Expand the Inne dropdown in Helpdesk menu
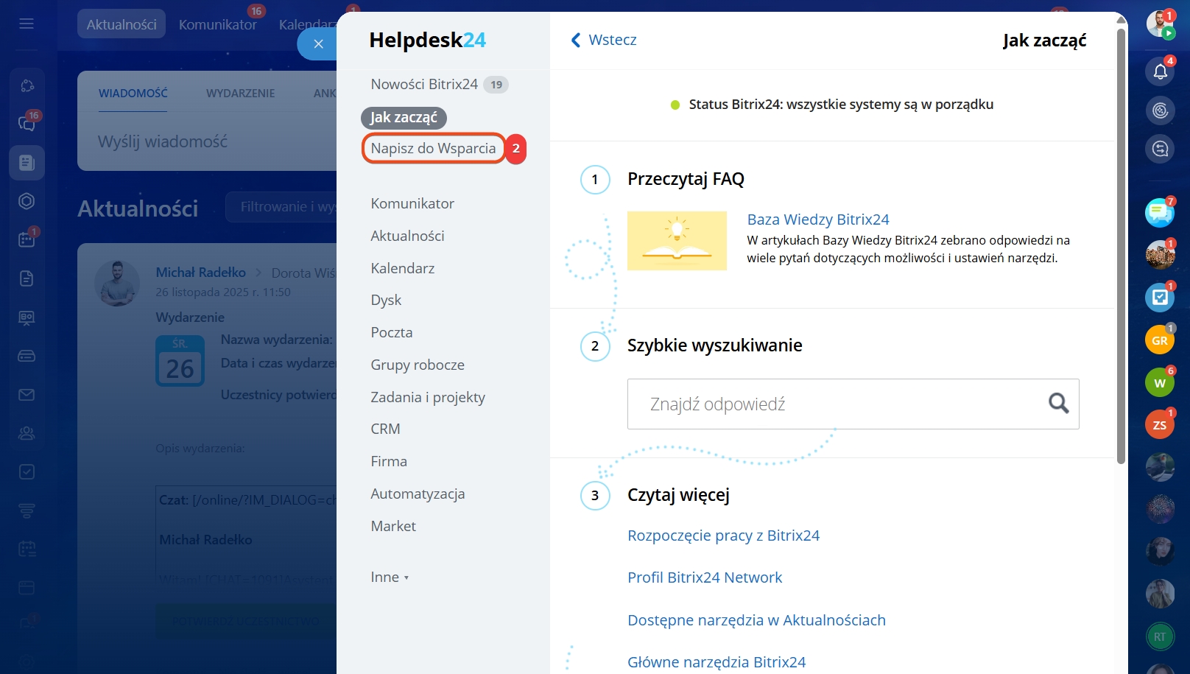The width and height of the screenshot is (1190, 674). click(389, 577)
